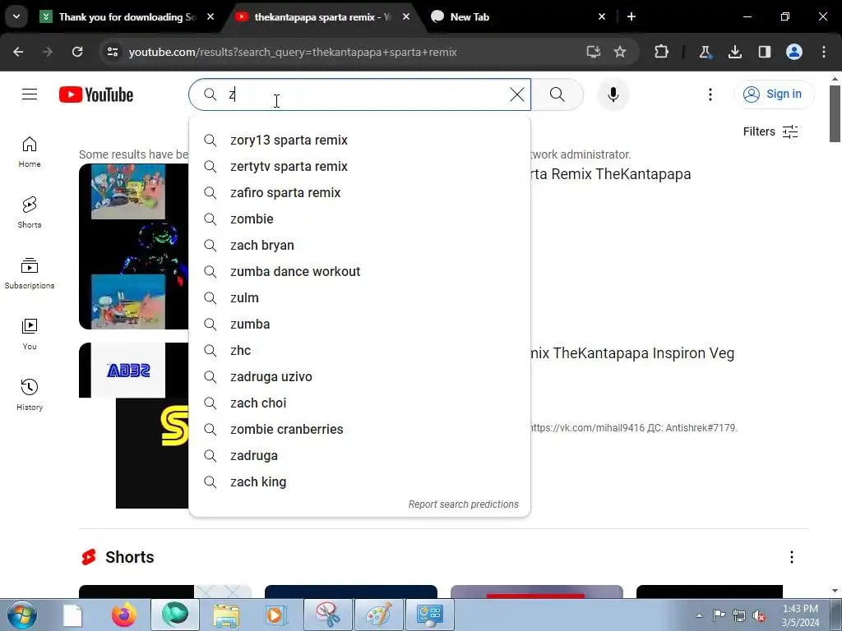Switch to 'Thank you for downloading' tab
The width and height of the screenshot is (842, 631).
tap(127, 17)
